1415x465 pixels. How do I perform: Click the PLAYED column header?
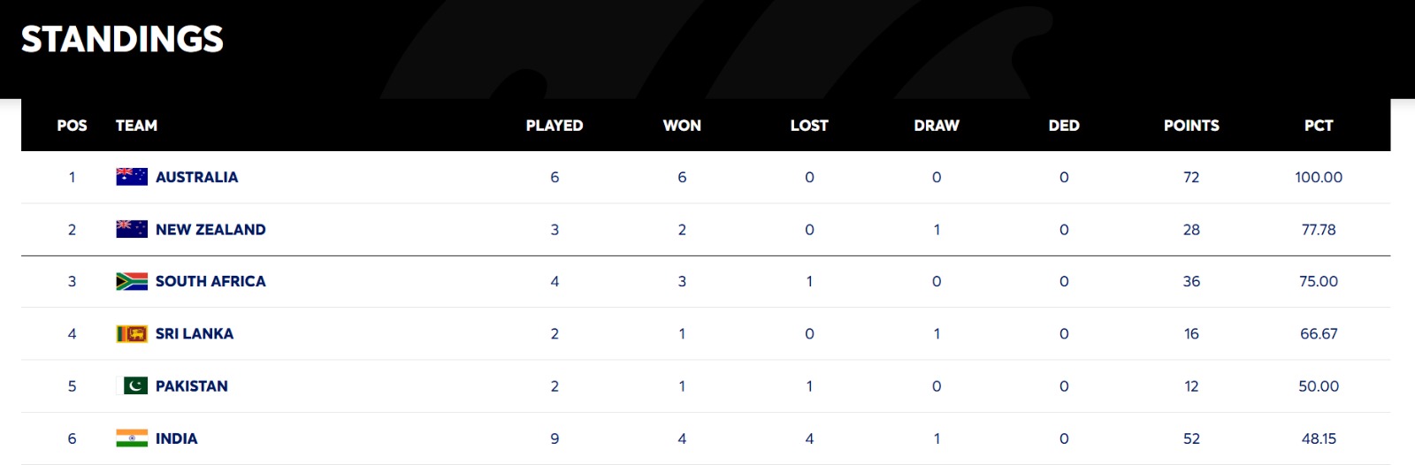point(555,126)
